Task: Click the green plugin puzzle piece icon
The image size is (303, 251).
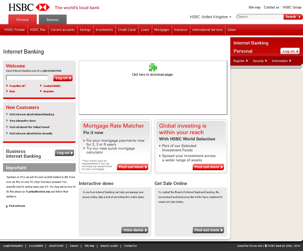Action: click(153, 67)
